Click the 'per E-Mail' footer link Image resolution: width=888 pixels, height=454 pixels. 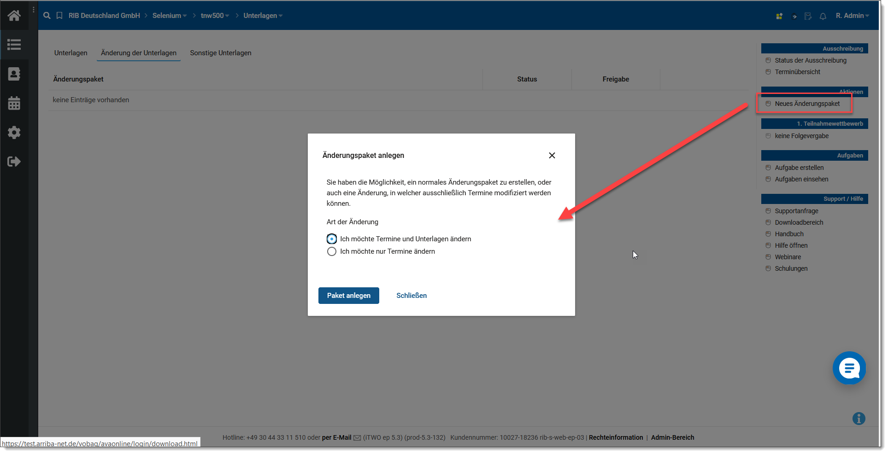coord(337,437)
